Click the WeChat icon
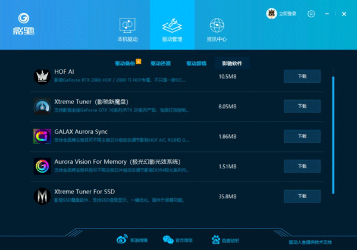Screen dimensions: 357x250 pos(168,240)
